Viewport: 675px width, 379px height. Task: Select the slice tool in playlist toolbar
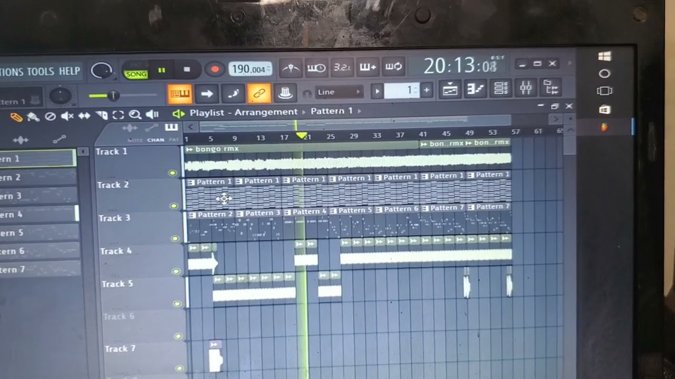(x=102, y=115)
